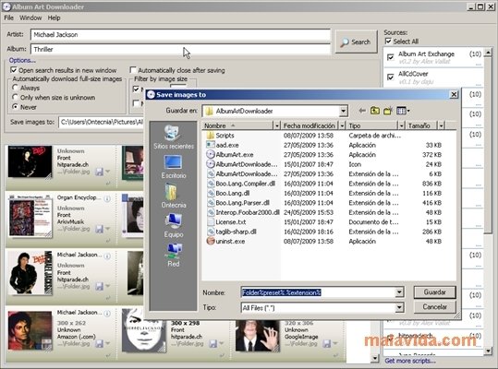
Task: Open the File menu
Action: coord(8,18)
